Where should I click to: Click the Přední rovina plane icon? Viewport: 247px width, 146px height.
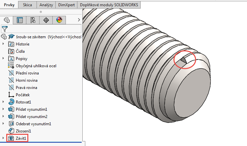11,73
